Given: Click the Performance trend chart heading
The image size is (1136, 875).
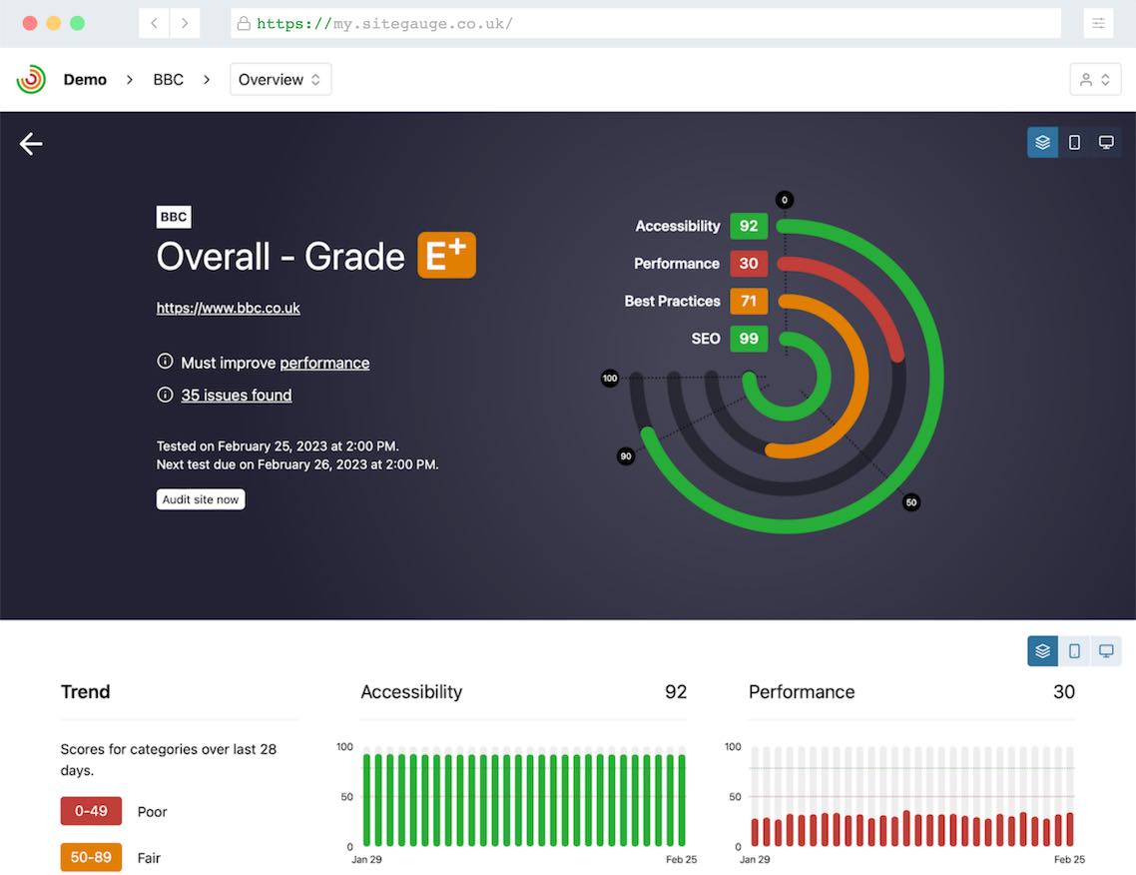Looking at the screenshot, I should 802,692.
